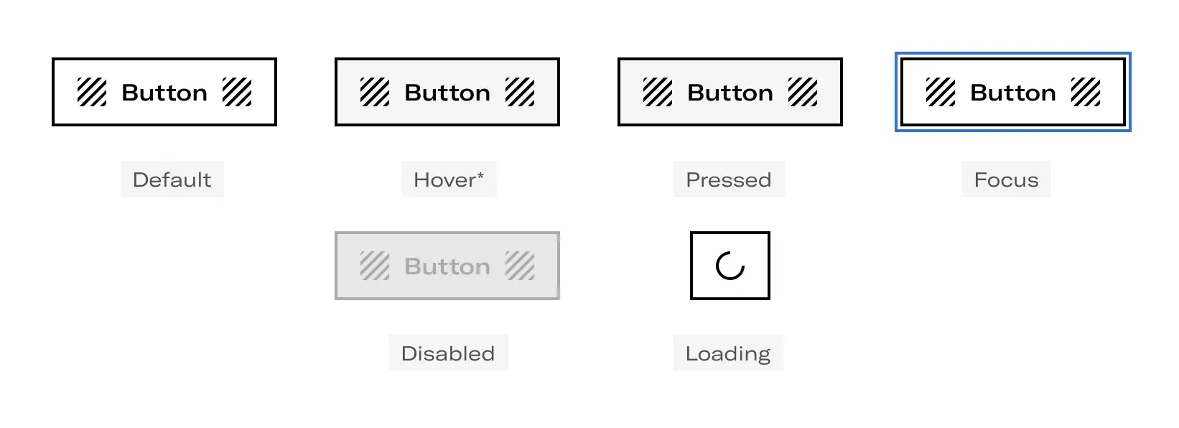Image resolution: width=1179 pixels, height=428 pixels.
Task: Select the Hover* label tag
Action: click(x=449, y=180)
